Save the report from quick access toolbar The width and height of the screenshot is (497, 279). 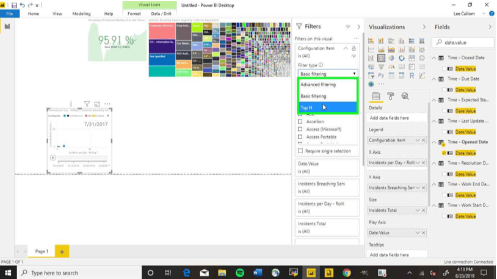point(14,5)
